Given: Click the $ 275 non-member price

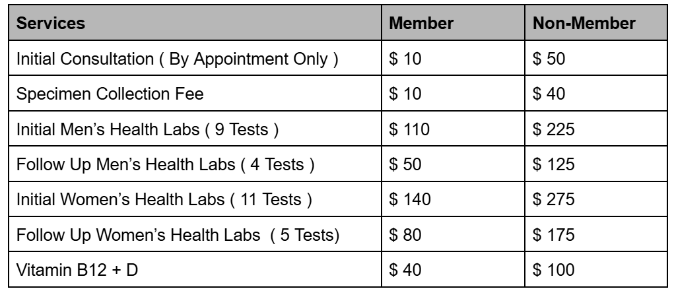Looking at the screenshot, I should point(553,199).
